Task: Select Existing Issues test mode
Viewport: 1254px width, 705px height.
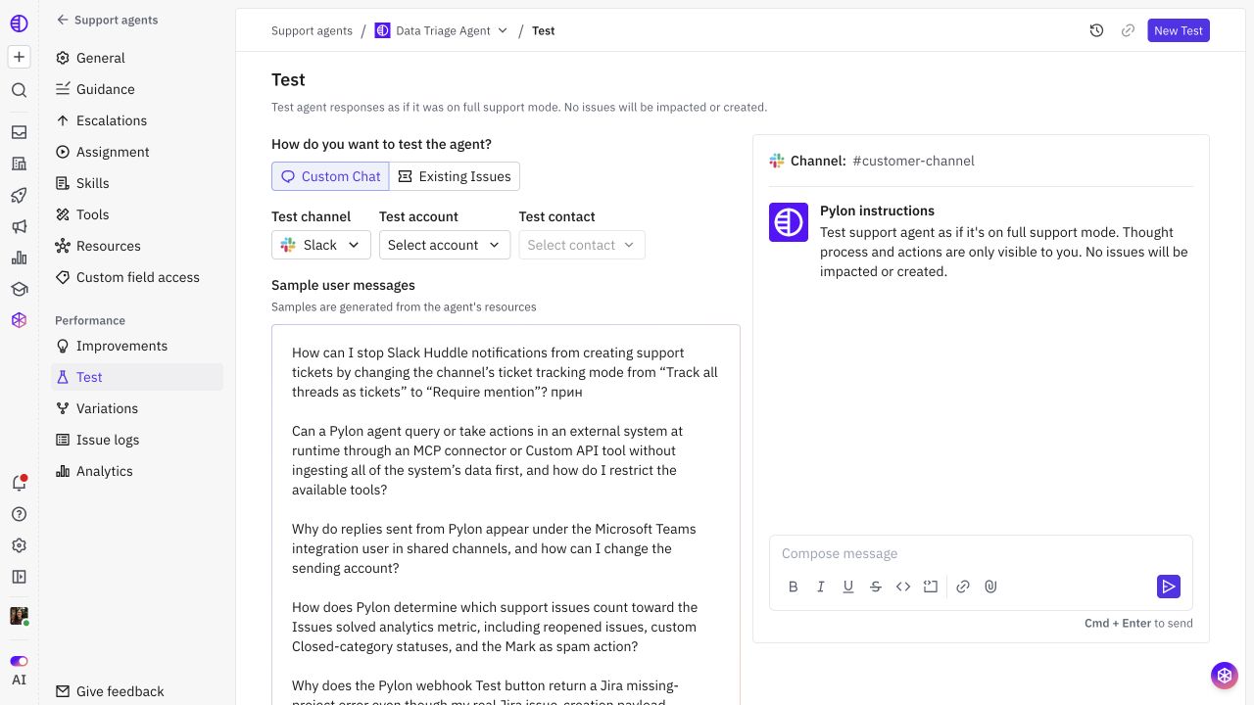Action: [455, 176]
